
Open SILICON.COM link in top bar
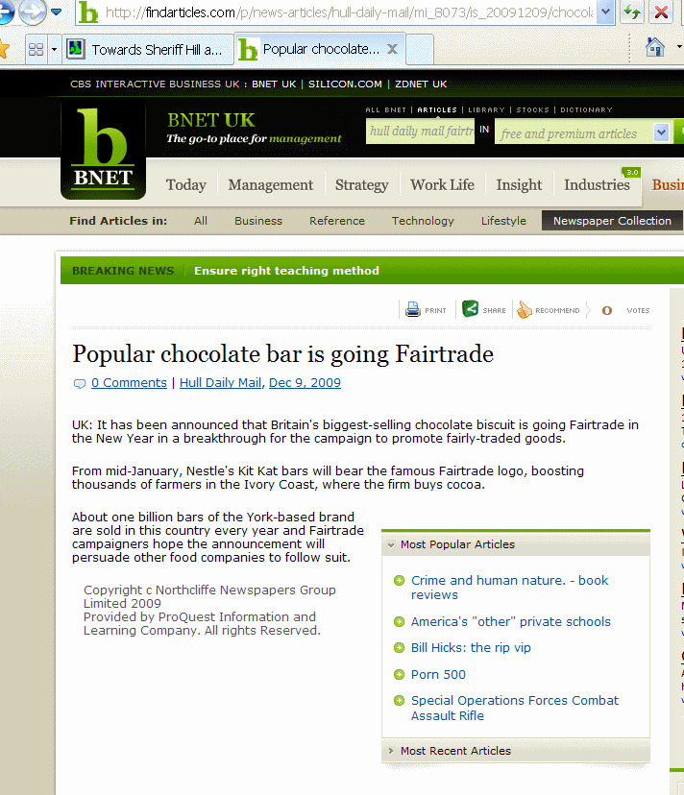point(345,84)
